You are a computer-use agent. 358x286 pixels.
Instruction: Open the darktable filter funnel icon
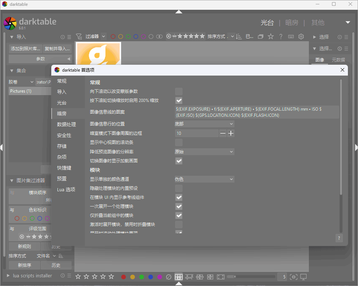(79, 36)
